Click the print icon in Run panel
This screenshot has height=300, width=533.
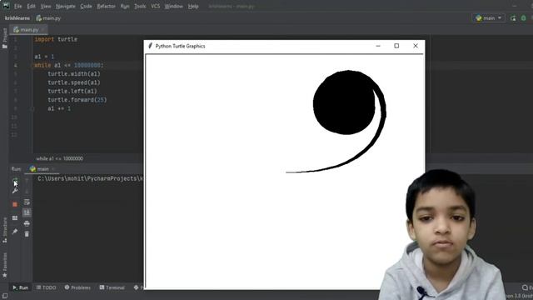[27, 223]
